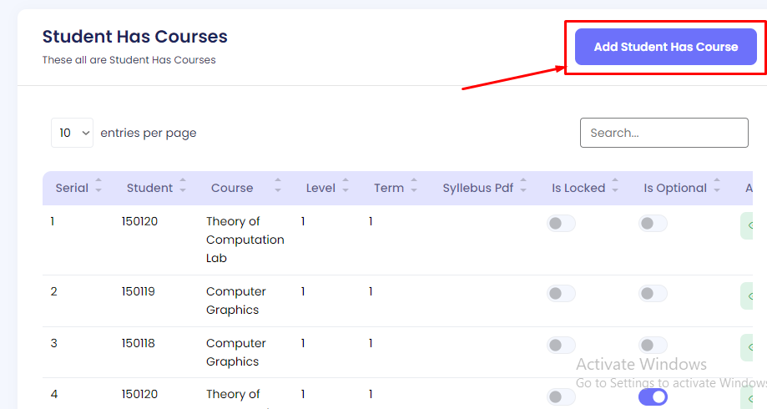Open the entries per page dropdown

click(72, 133)
